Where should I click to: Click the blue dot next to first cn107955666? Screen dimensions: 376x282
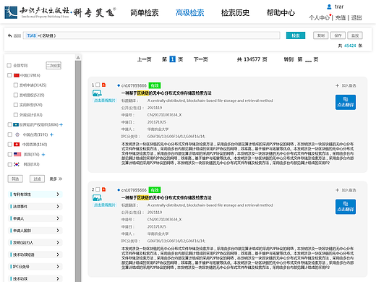119,85
